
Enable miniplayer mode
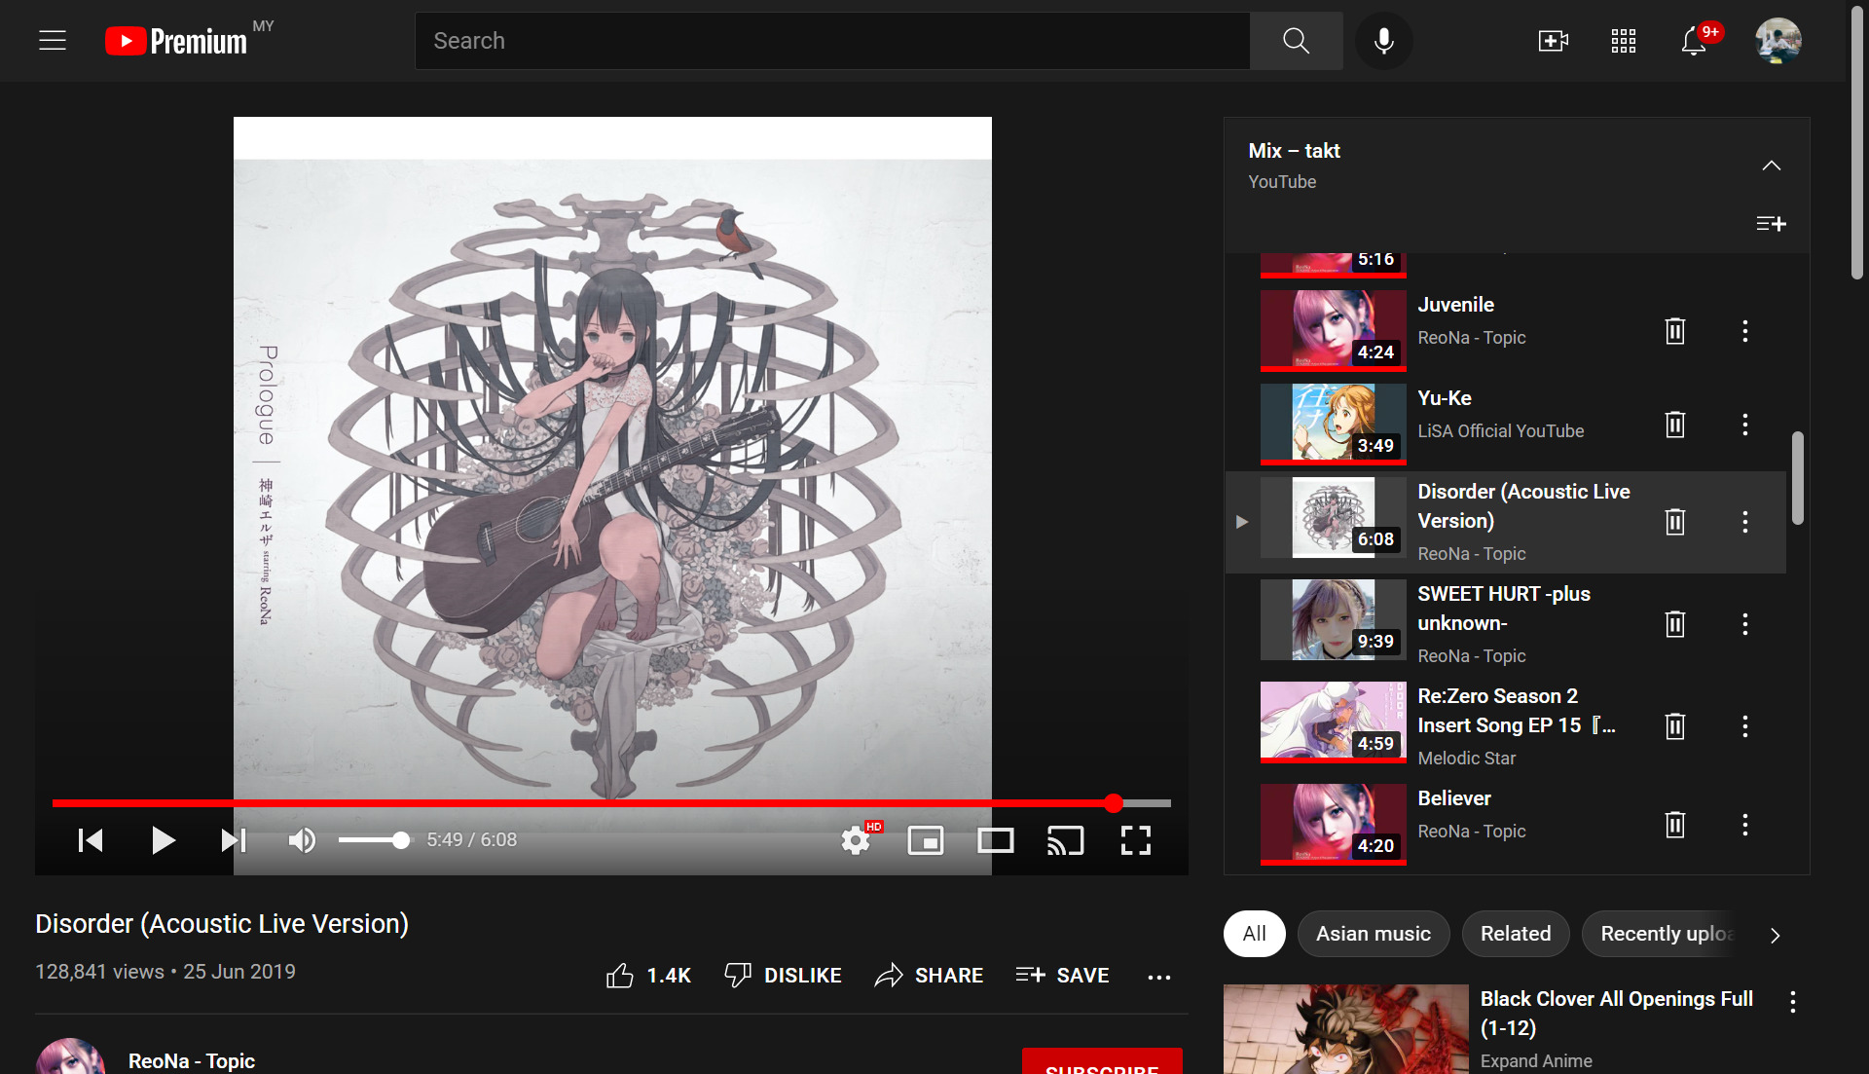[925, 840]
